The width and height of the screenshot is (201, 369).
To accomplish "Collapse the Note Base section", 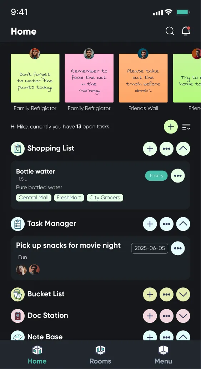I will pyautogui.click(x=183, y=336).
